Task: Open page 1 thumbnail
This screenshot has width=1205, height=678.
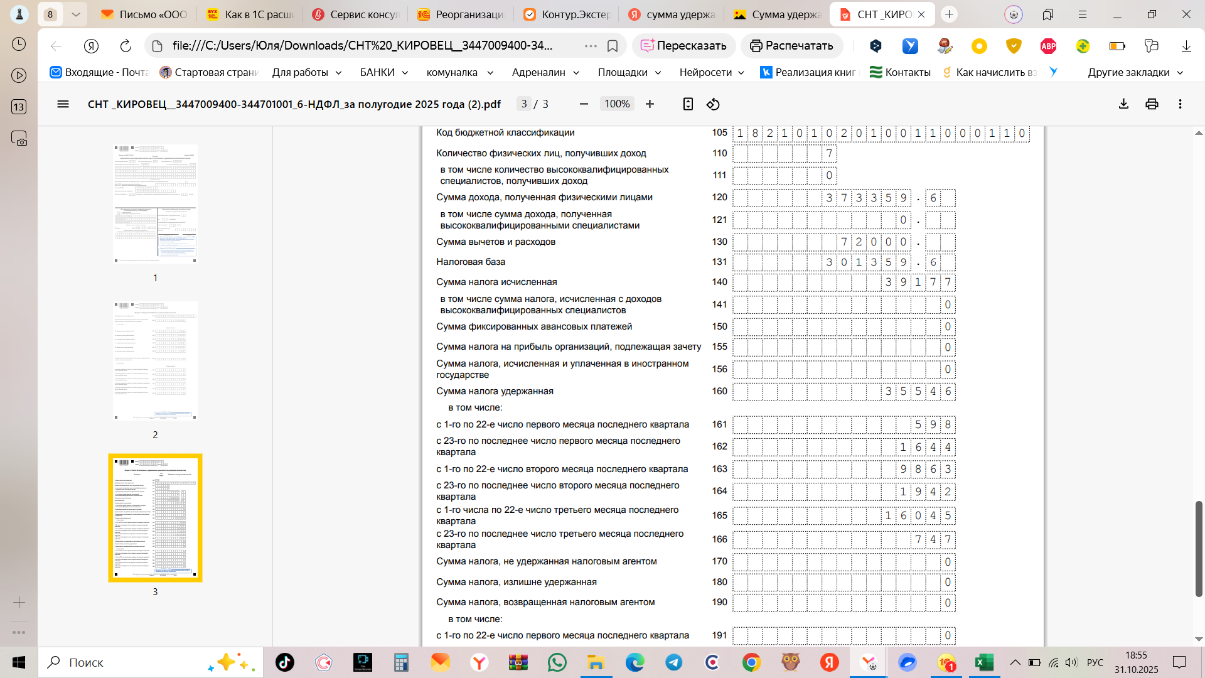Action: tap(155, 203)
